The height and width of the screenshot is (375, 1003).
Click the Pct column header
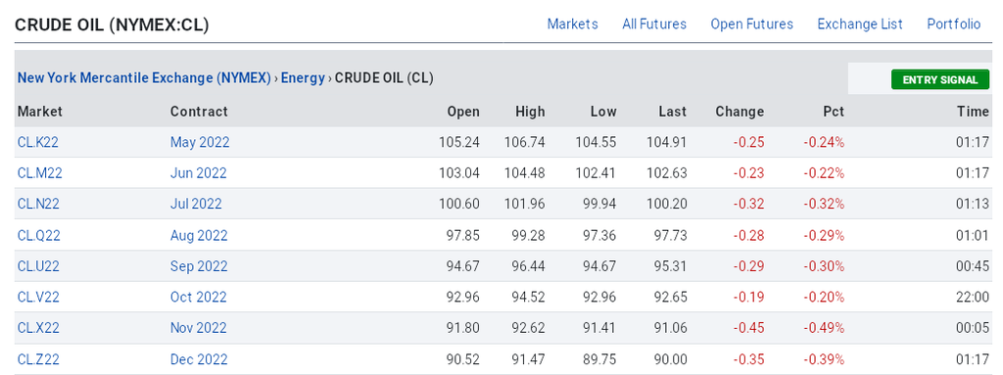coord(834,112)
